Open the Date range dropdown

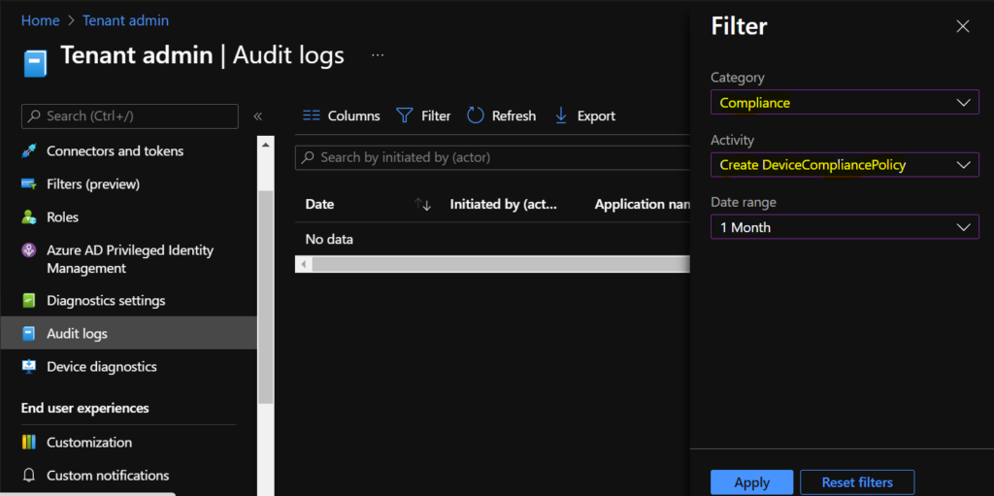click(x=845, y=227)
